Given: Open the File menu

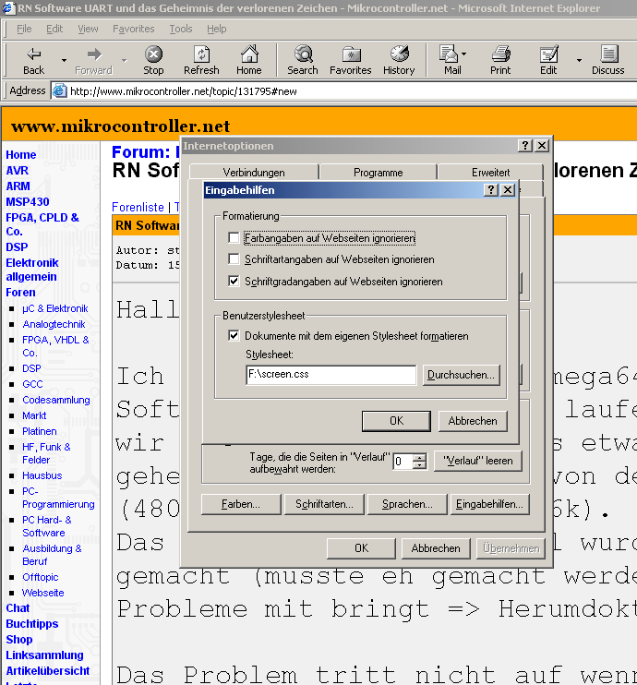Looking at the screenshot, I should (x=24, y=29).
